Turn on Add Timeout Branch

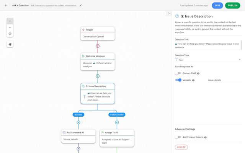(178, 137)
